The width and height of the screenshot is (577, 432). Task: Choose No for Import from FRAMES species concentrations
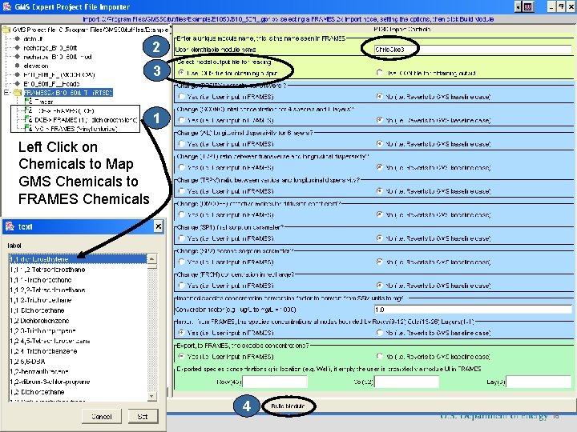pos(379,333)
